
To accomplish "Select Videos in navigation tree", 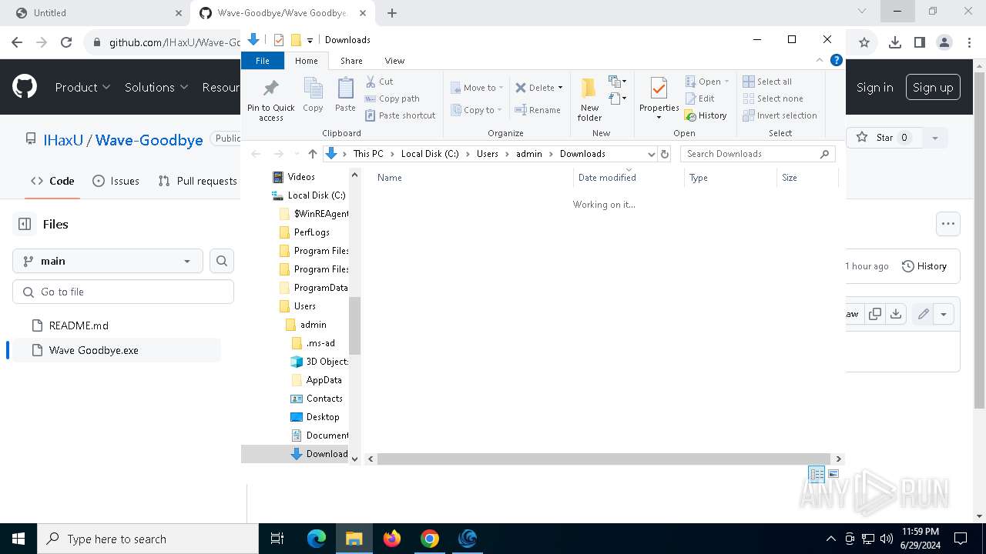I will pyautogui.click(x=300, y=177).
